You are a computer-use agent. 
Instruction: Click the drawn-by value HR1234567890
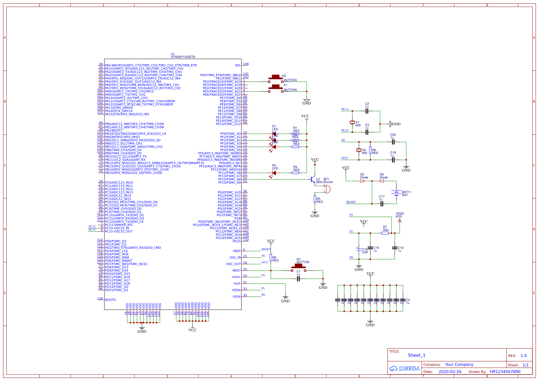point(505,372)
